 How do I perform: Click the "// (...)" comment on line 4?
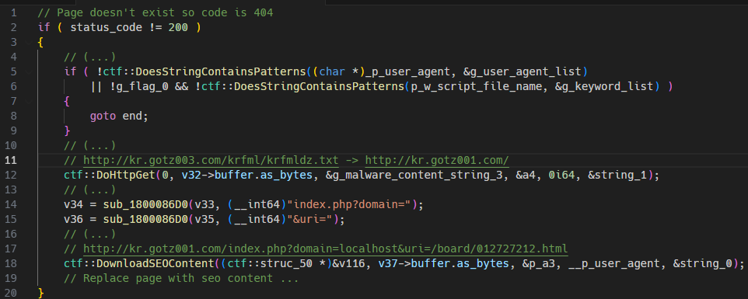point(90,57)
